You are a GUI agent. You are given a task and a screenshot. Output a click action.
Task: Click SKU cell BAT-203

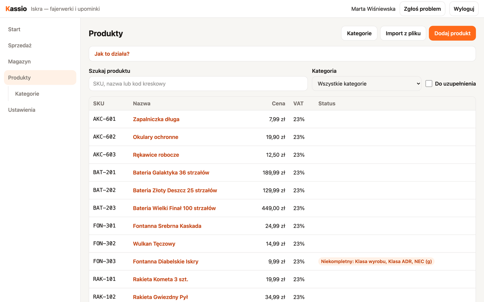(104, 208)
